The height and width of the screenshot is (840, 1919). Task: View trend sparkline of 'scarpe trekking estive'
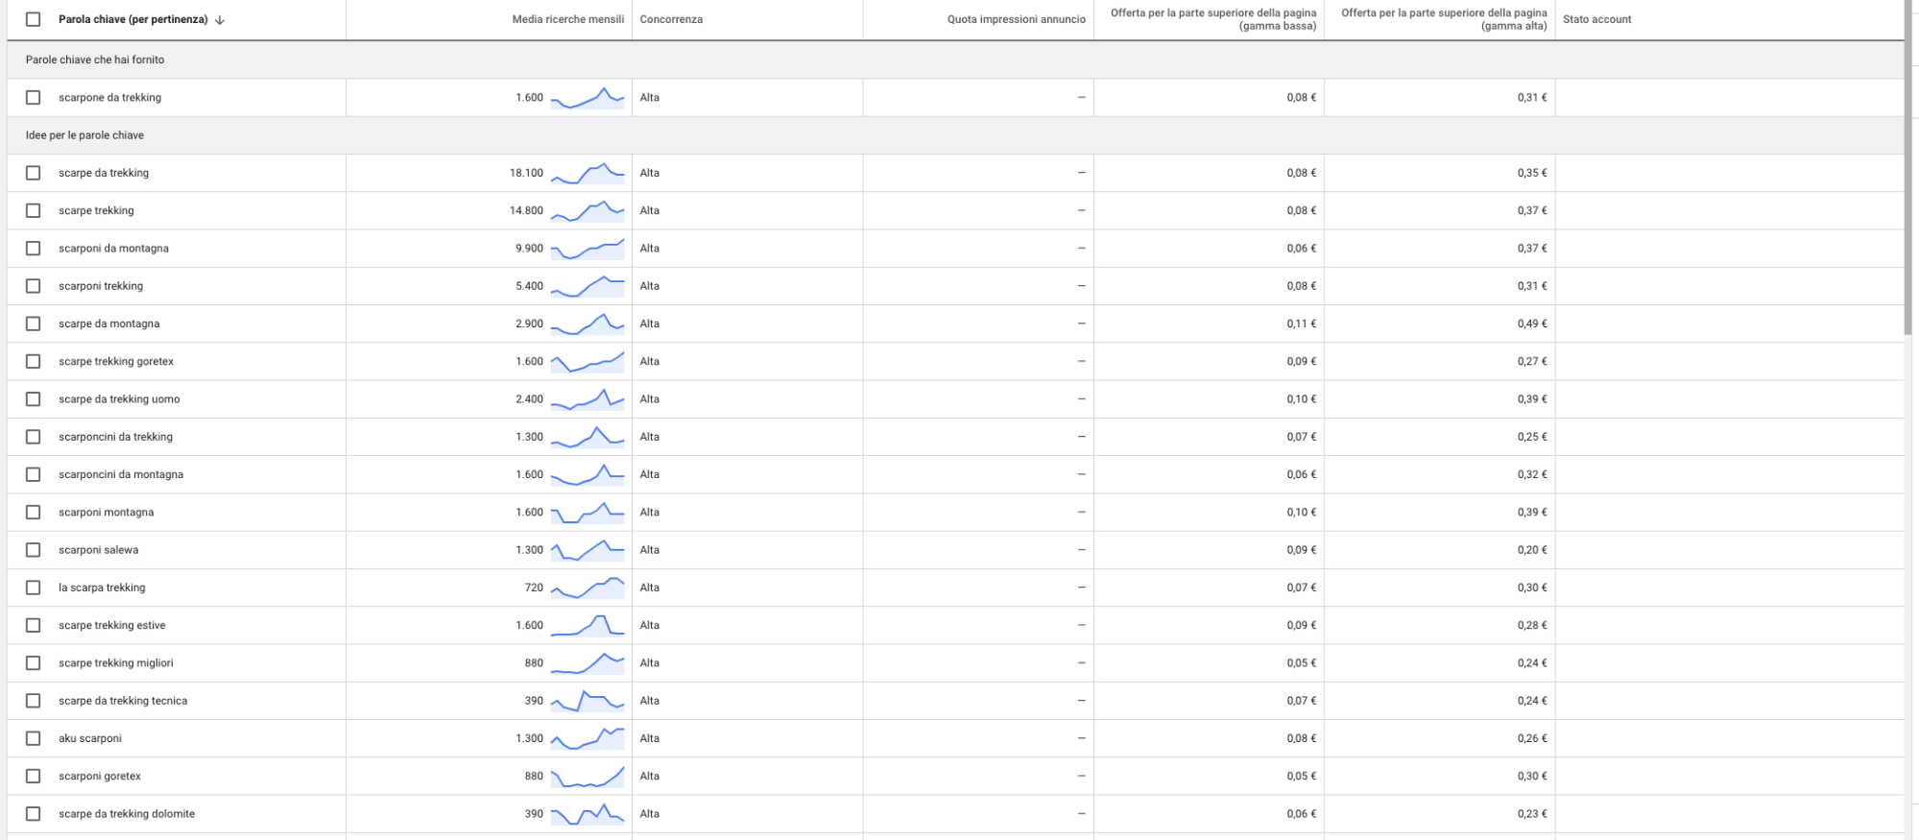point(588,625)
